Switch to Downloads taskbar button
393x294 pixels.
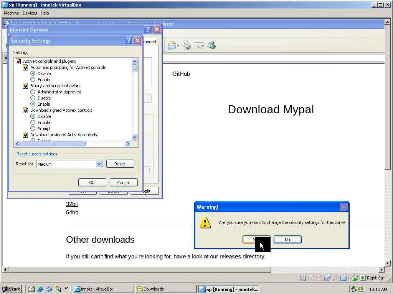pos(165,289)
